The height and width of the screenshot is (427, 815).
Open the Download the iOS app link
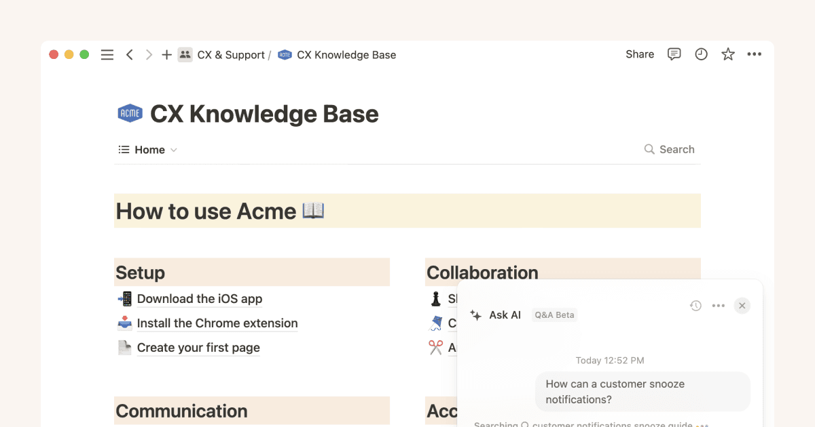coord(200,299)
